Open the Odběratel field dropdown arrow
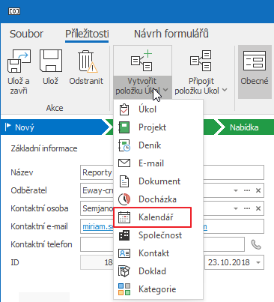Image resolution: width=274 pixels, height=302 pixels. coord(236,190)
